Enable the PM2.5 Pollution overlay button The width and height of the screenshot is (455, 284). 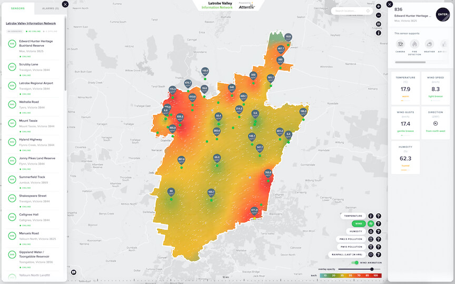pyautogui.click(x=351, y=239)
